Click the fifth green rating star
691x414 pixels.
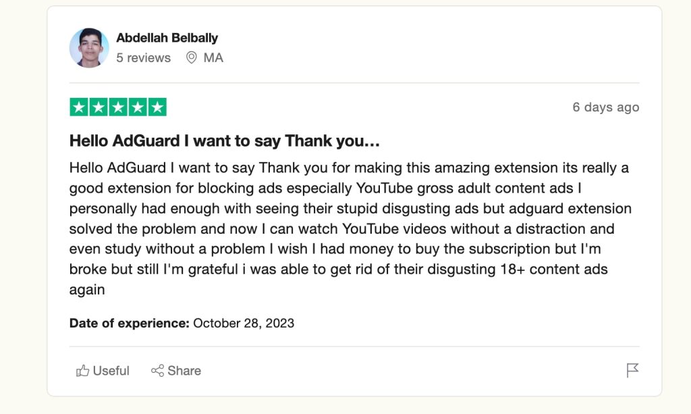point(157,107)
